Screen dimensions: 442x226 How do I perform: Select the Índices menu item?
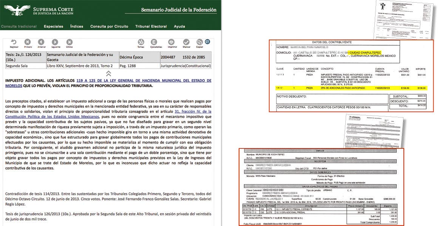(x=77, y=26)
